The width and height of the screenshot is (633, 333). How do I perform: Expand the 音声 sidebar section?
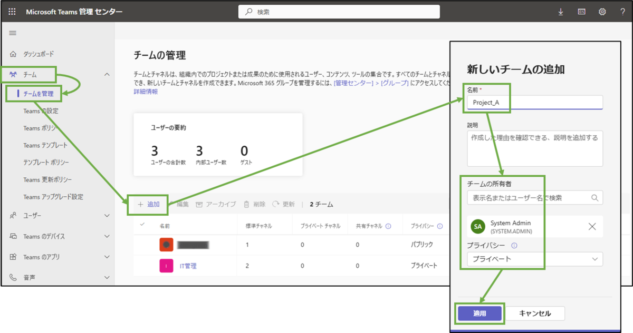pyautogui.click(x=107, y=277)
